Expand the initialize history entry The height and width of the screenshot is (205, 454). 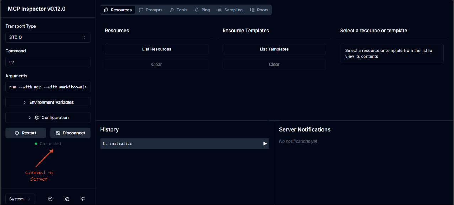click(x=265, y=143)
